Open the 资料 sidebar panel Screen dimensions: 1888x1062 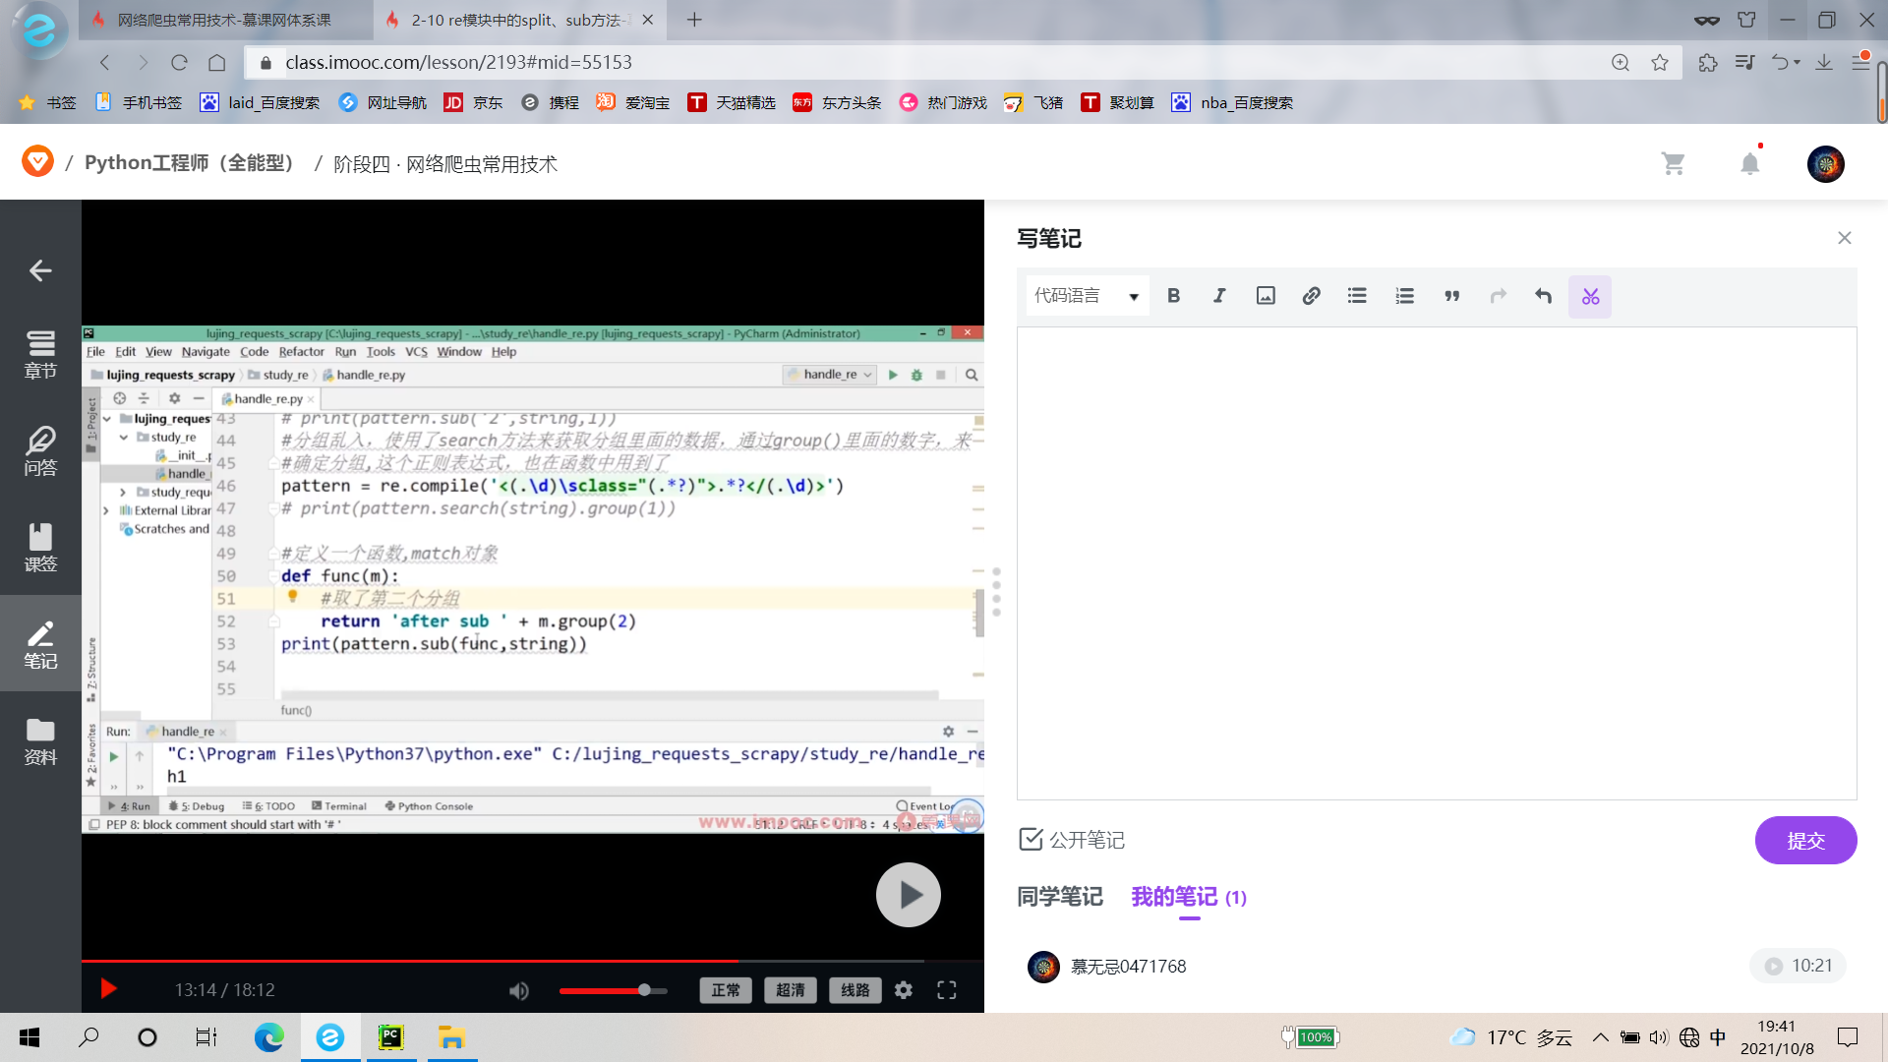[40, 740]
